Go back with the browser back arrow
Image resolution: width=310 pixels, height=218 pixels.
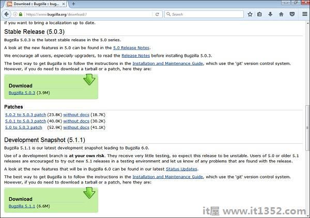coord(6,14)
